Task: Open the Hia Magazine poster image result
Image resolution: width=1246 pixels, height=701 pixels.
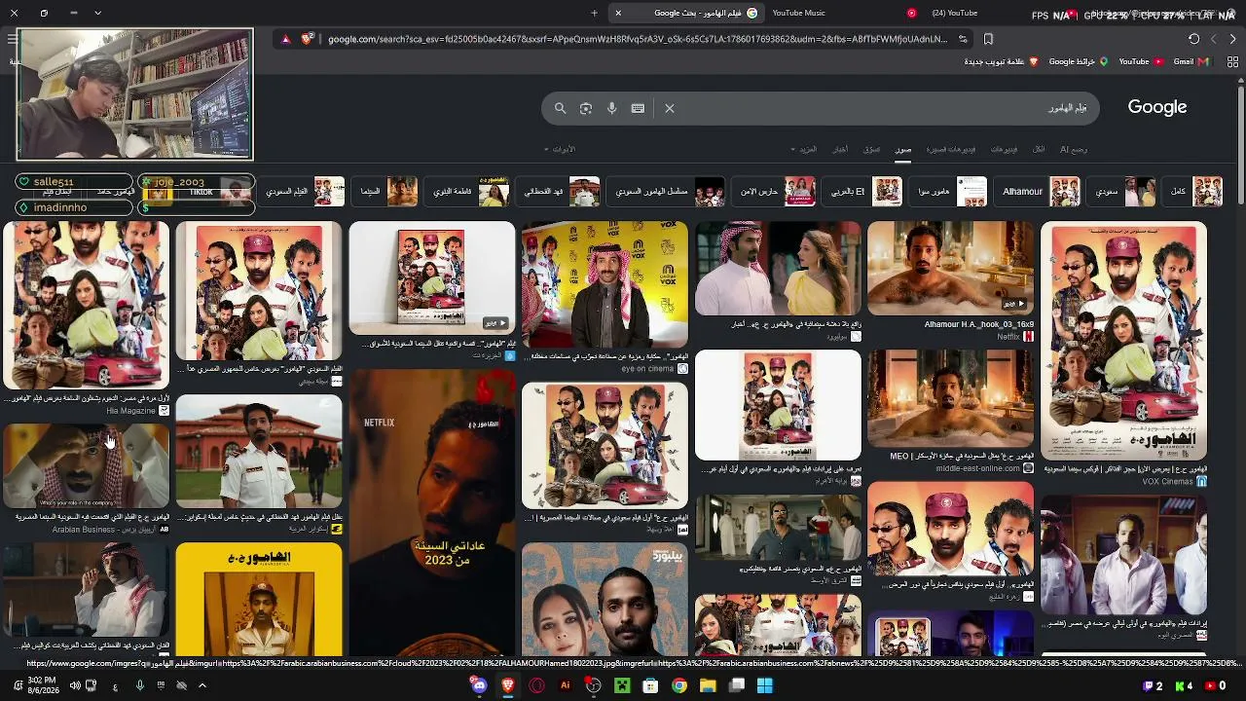Action: 86,305
